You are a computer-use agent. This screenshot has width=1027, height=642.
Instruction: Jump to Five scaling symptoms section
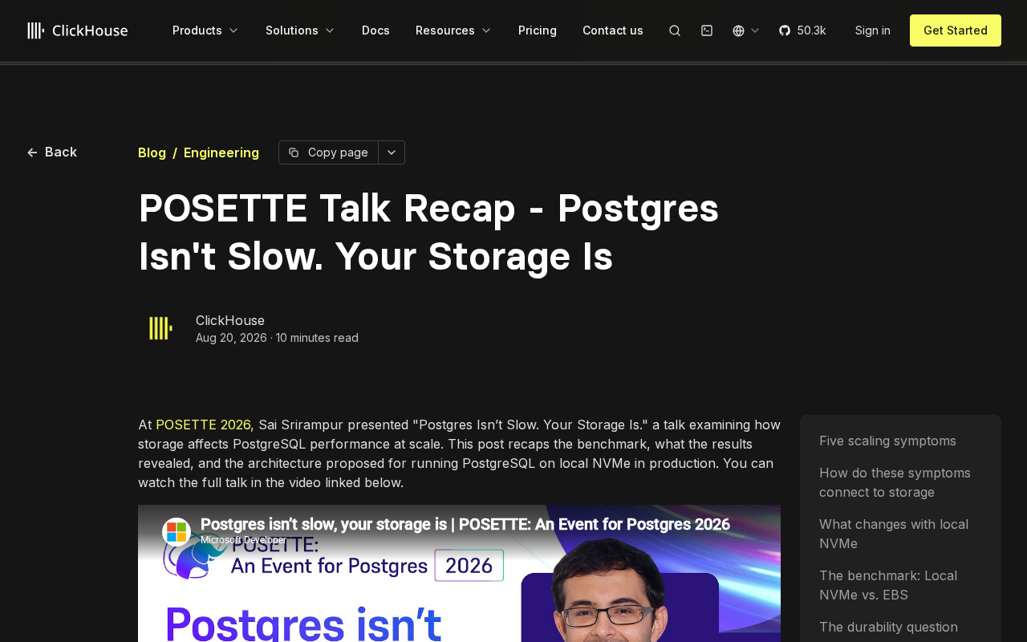pyautogui.click(x=887, y=441)
